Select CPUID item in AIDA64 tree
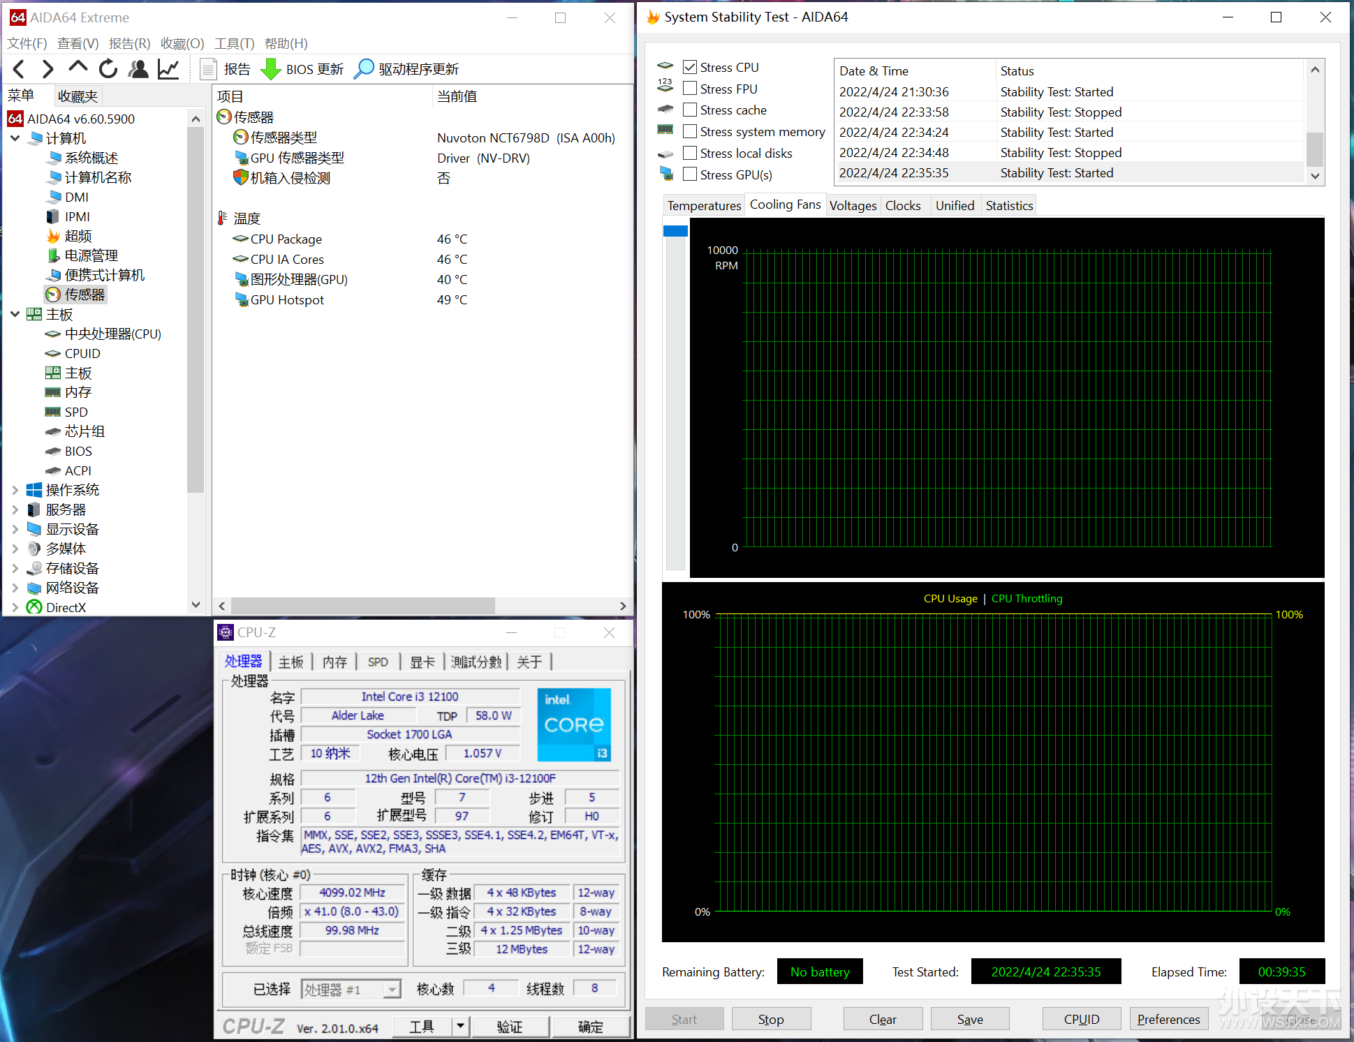This screenshot has height=1042, width=1354. point(73,353)
